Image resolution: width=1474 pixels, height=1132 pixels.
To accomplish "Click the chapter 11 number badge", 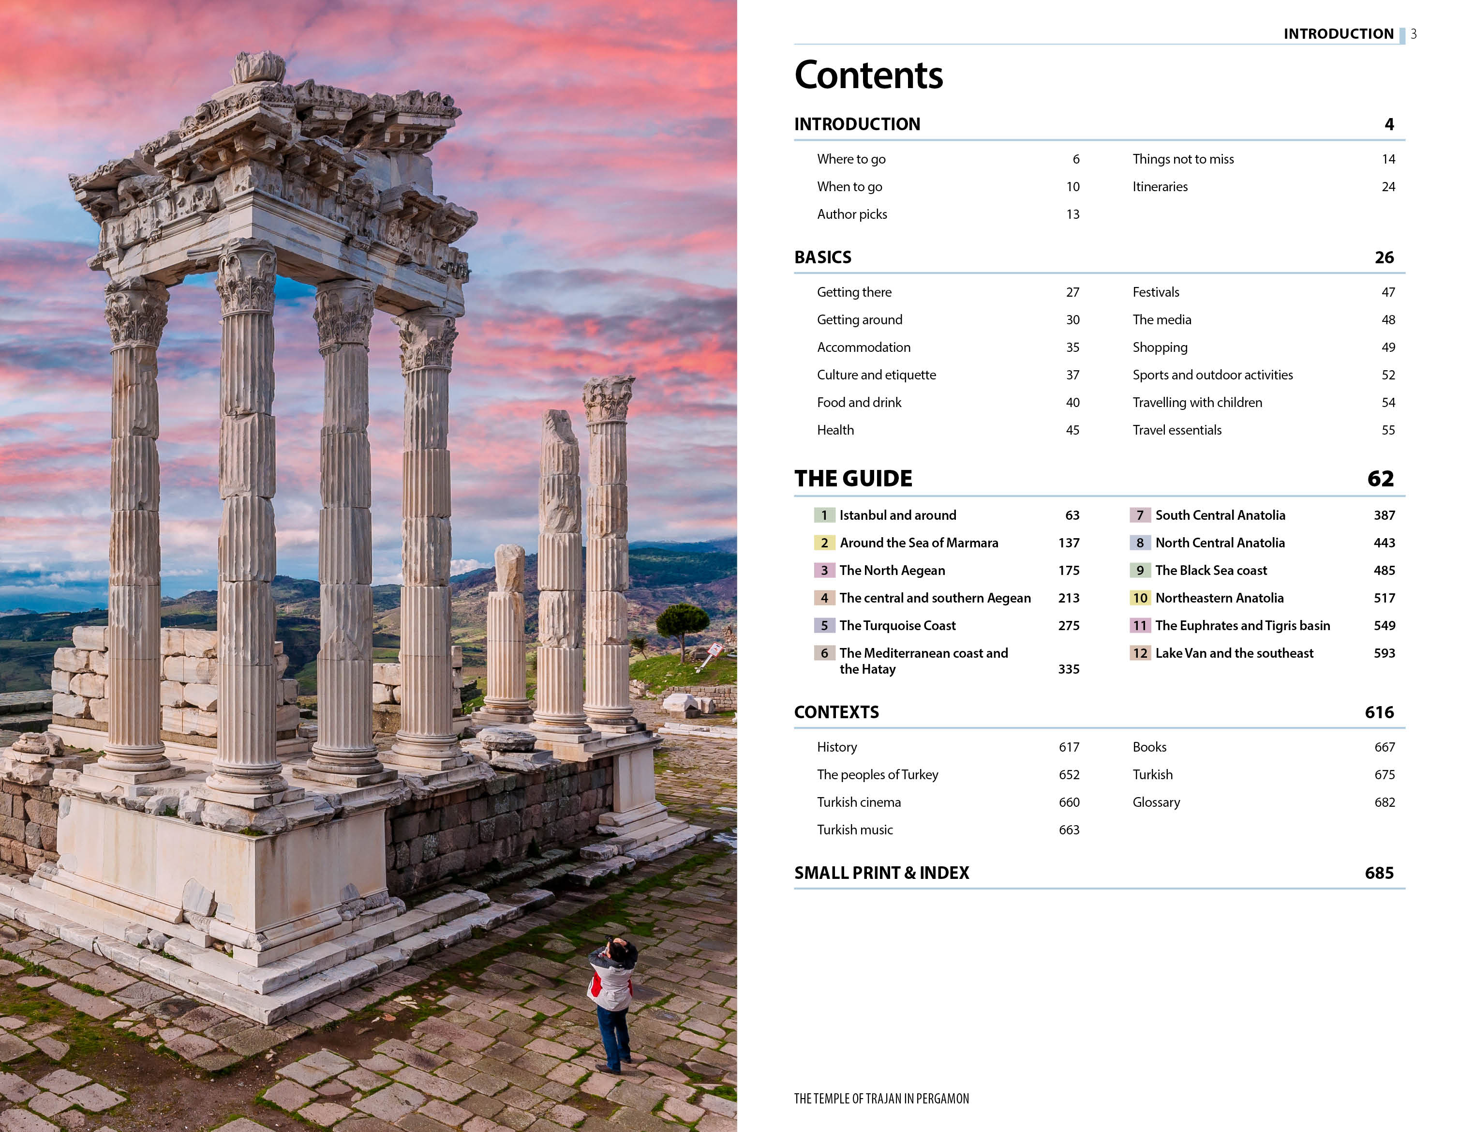I will pos(1139,626).
